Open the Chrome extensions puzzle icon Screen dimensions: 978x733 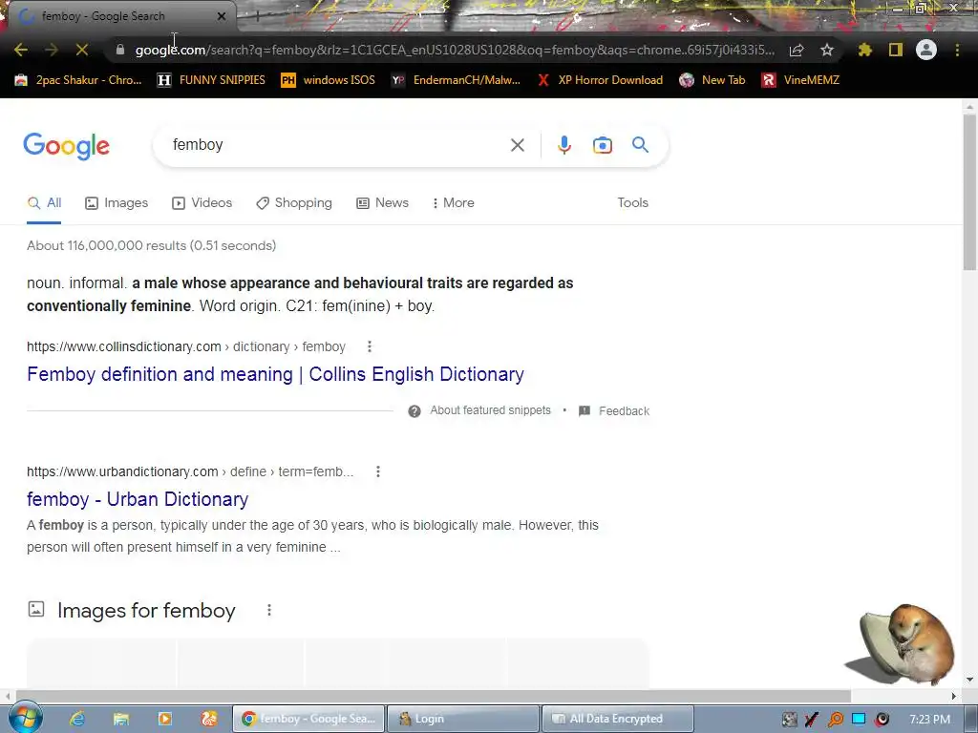pos(864,50)
